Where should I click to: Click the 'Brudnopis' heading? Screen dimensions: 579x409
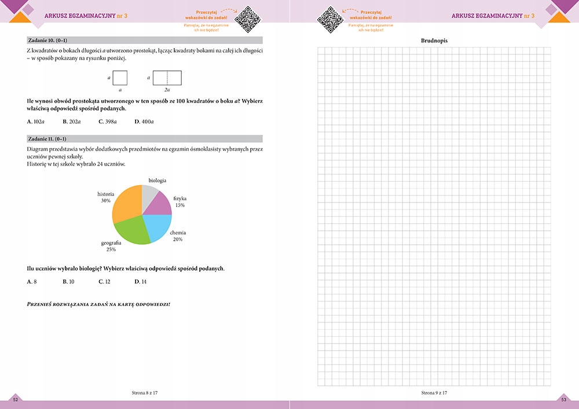434,40
